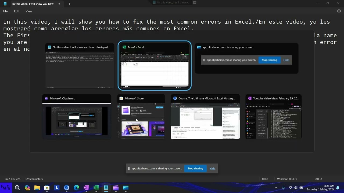344x193 pixels.
Task: Click 'Windows (CRLF)' line ending in status bar
Action: pos(287,179)
